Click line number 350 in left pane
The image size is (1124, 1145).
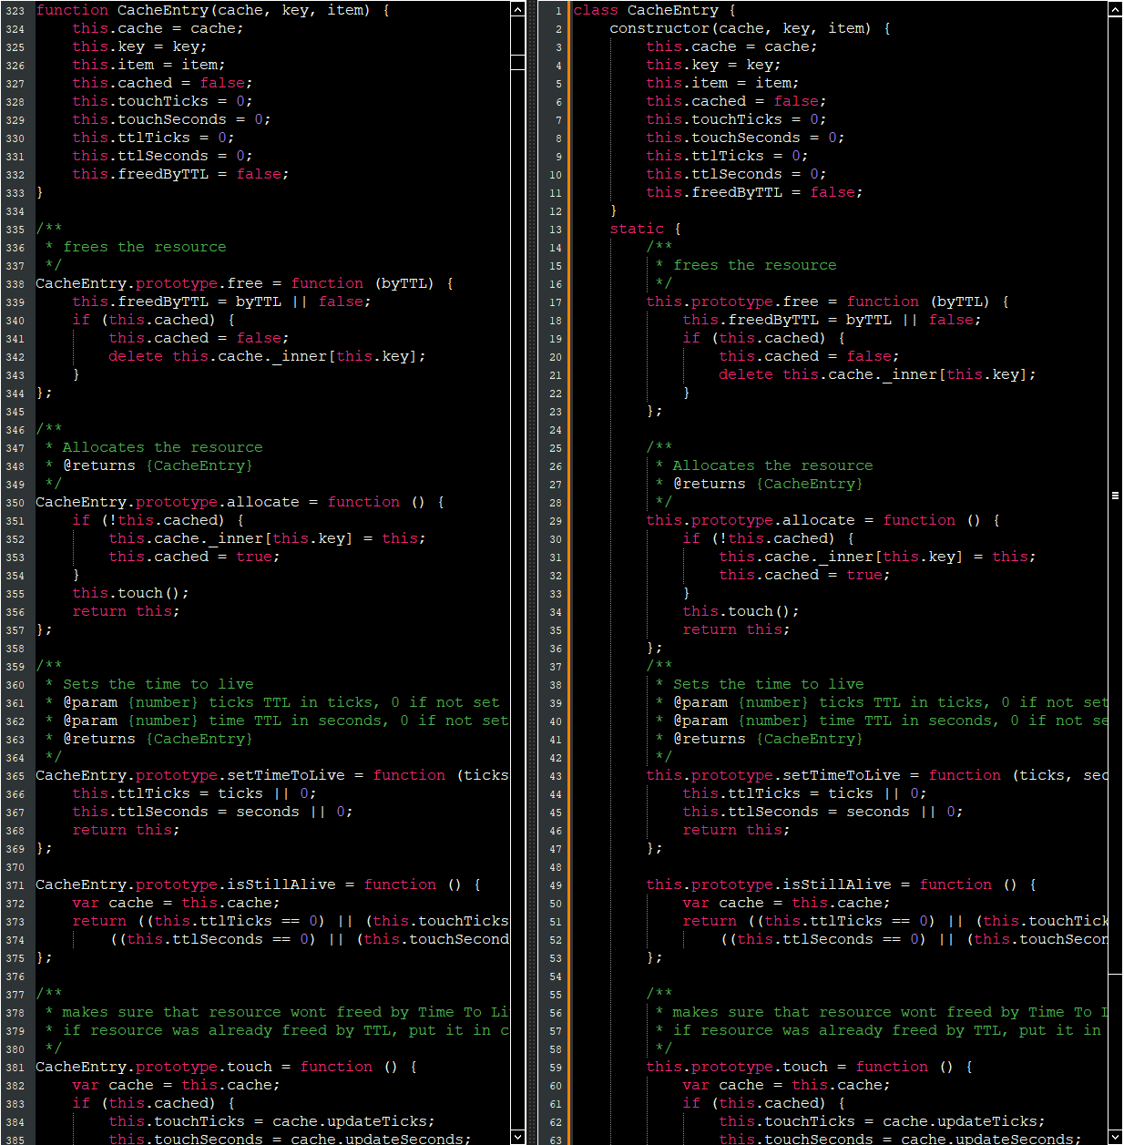[15, 503]
